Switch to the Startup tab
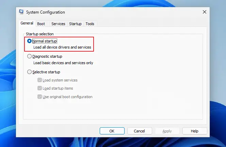Viewport: 226px width, 147px height. (x=75, y=24)
